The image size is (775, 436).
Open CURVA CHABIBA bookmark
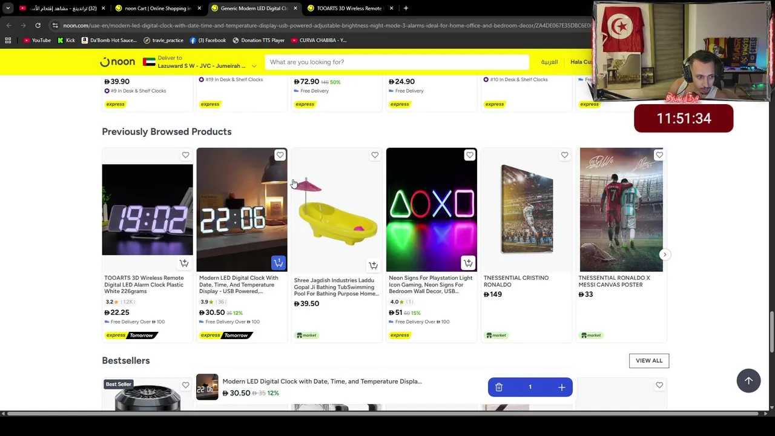point(318,40)
